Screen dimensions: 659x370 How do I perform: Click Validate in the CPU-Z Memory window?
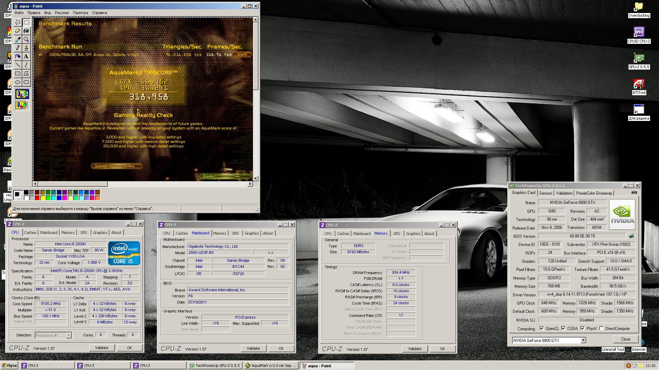(x=415, y=349)
